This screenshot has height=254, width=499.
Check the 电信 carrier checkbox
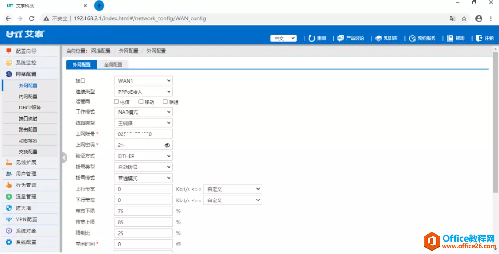116,102
